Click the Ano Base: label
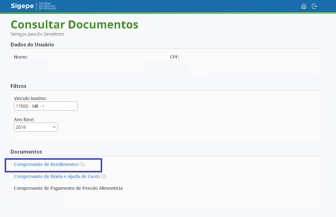The height and width of the screenshot is (217, 336). (x=24, y=119)
